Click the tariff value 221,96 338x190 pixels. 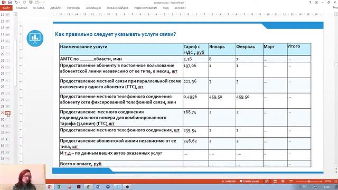pos(190,81)
